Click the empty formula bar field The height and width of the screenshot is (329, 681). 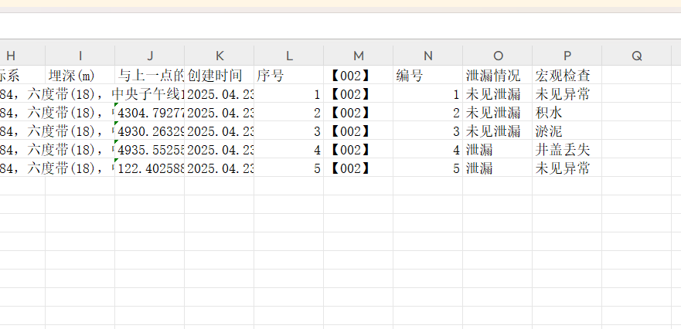coord(340,25)
